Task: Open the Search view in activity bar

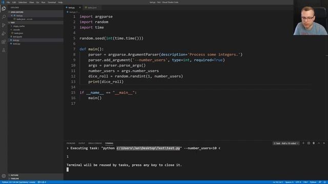Action: [x=4, y=17]
